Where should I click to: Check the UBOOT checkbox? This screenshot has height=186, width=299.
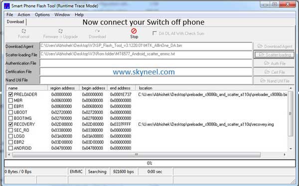point(10,112)
